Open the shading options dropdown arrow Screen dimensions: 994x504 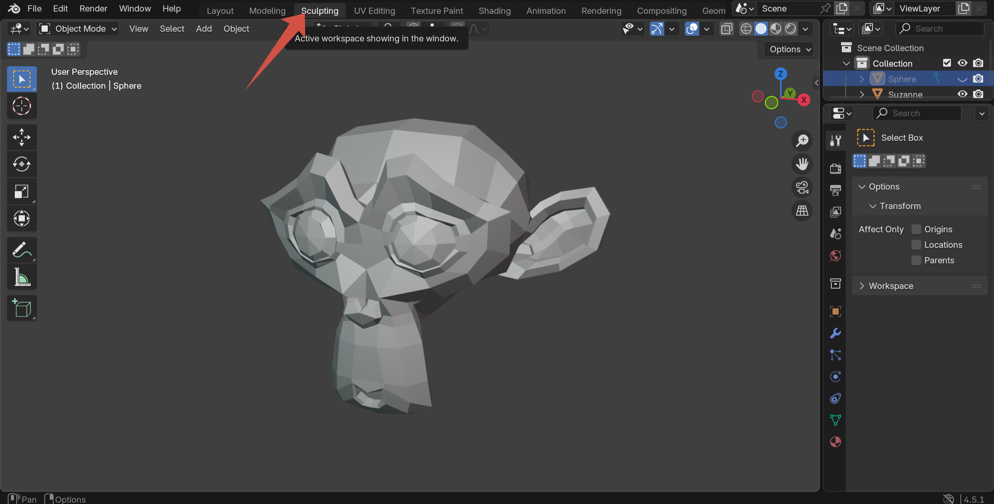pos(806,29)
